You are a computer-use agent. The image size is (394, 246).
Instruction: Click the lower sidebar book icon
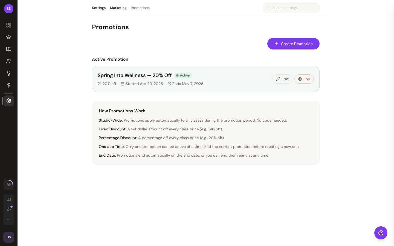(x=9, y=200)
